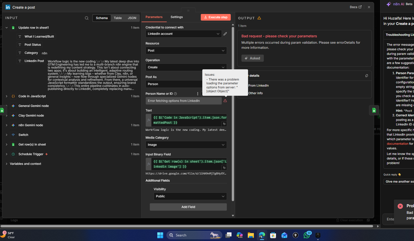Image resolution: width=414 pixels, height=241 pixels.
Task: Open the Settings tab
Action: click(177, 17)
